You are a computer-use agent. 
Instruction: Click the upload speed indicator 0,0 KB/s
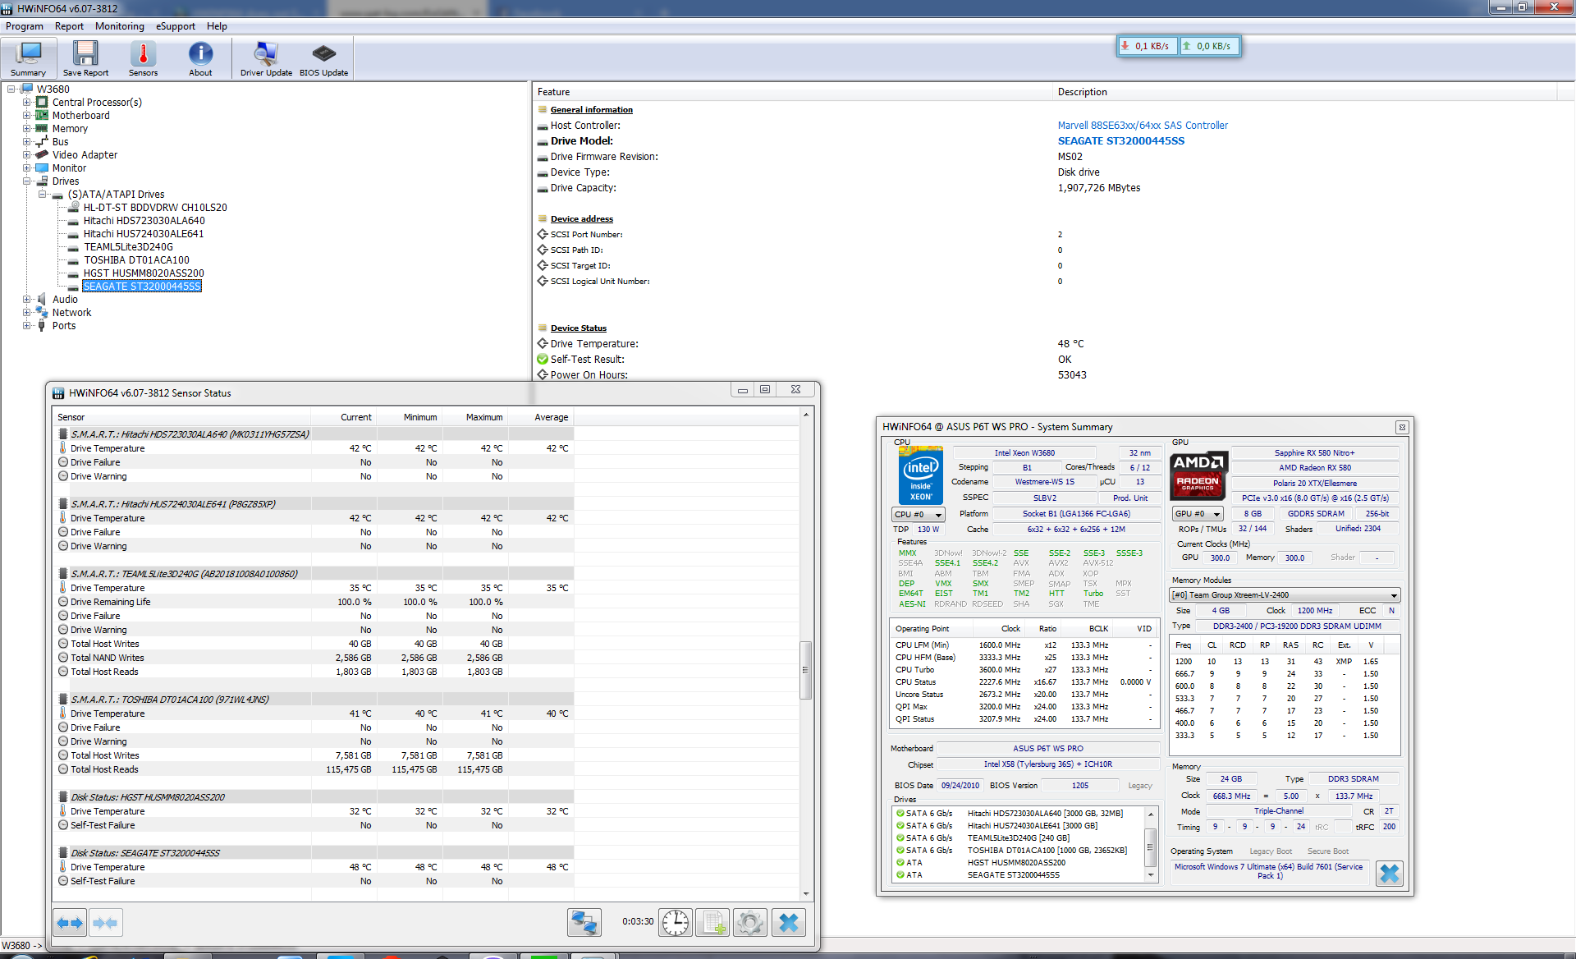pyautogui.click(x=1208, y=46)
